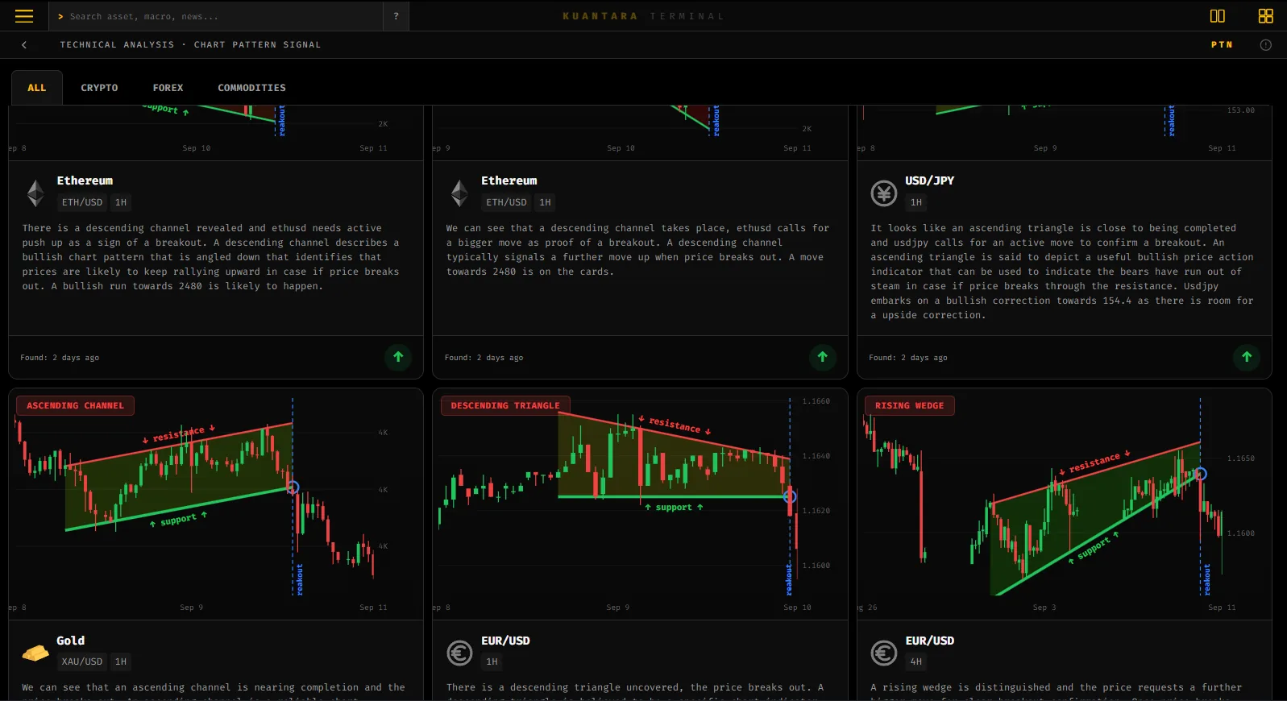Screen dimensions: 1287x701
Task: Click resistance label on rising wedge chart
Action: (x=1094, y=463)
